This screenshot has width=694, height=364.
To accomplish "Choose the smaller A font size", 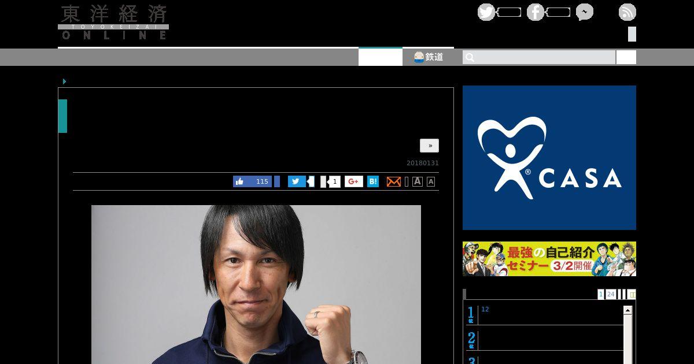I will tap(431, 182).
